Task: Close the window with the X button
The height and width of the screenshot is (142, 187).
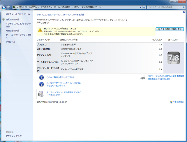Action: point(182,2)
